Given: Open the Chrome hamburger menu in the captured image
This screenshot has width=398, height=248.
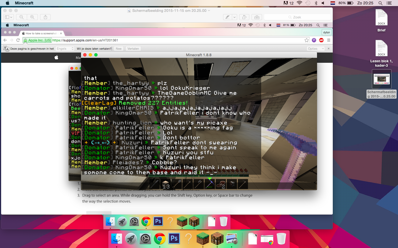Looking at the screenshot, I should [329, 40].
